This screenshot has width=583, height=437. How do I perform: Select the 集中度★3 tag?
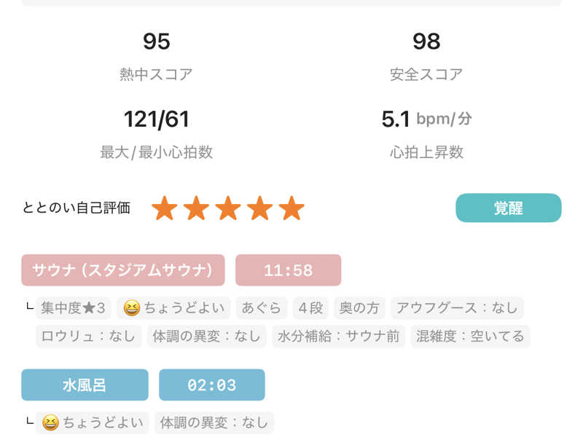point(74,308)
